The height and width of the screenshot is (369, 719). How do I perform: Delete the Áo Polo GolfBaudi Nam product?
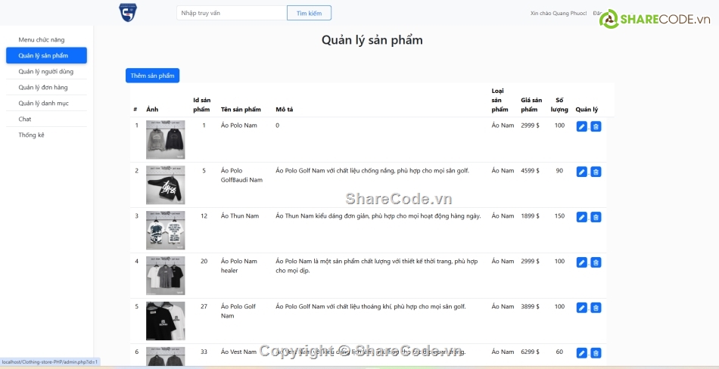(596, 172)
